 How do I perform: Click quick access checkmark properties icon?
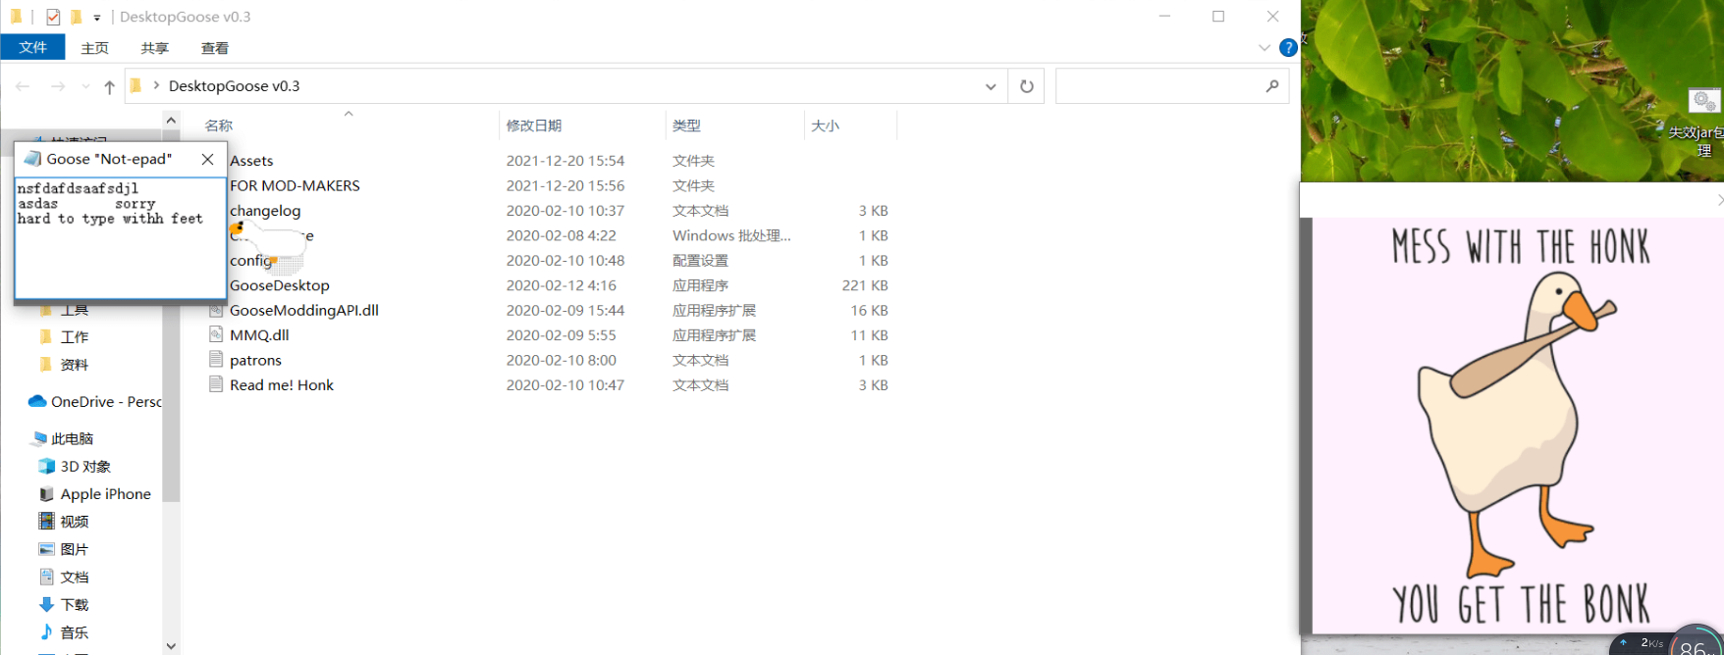click(53, 17)
